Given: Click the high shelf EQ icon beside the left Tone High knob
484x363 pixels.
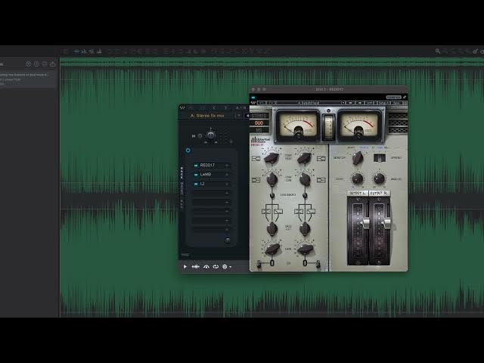Looking at the screenshot, I should click(x=256, y=159).
